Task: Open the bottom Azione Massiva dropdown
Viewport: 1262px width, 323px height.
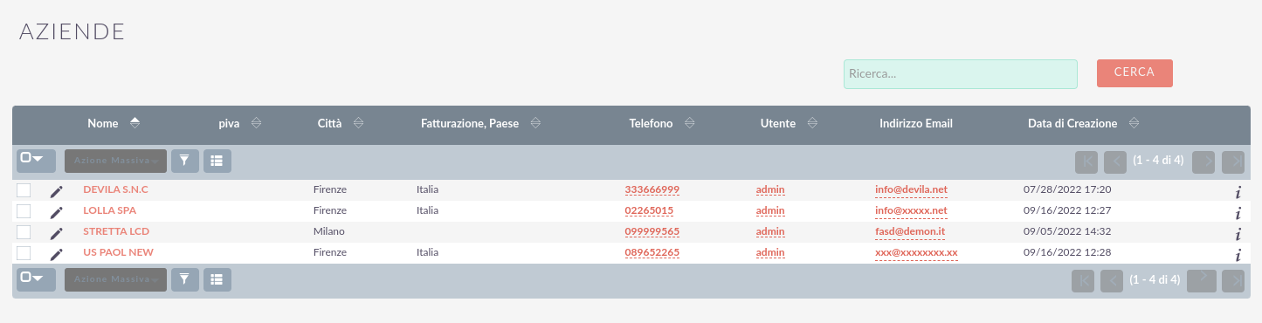Action: coord(115,279)
